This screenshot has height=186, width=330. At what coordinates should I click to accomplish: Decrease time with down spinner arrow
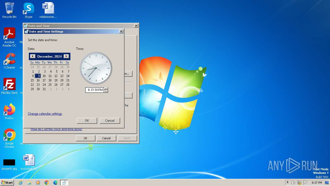point(106,91)
